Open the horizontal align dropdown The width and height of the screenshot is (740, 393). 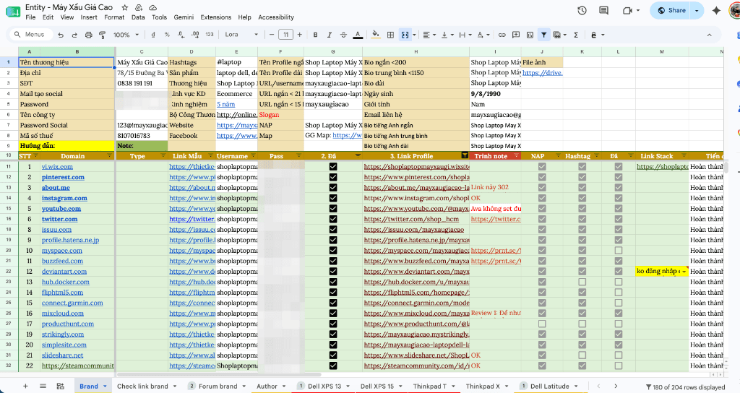click(x=429, y=35)
